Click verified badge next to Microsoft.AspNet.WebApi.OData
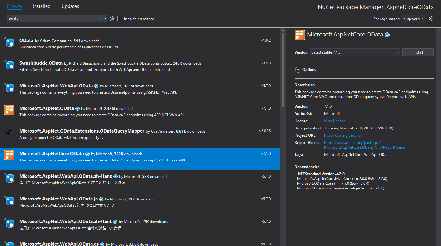441x246 pixels. coord(96,86)
